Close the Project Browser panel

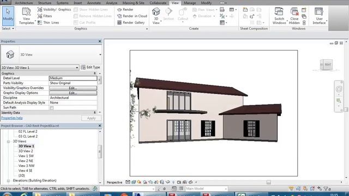pos(100,126)
